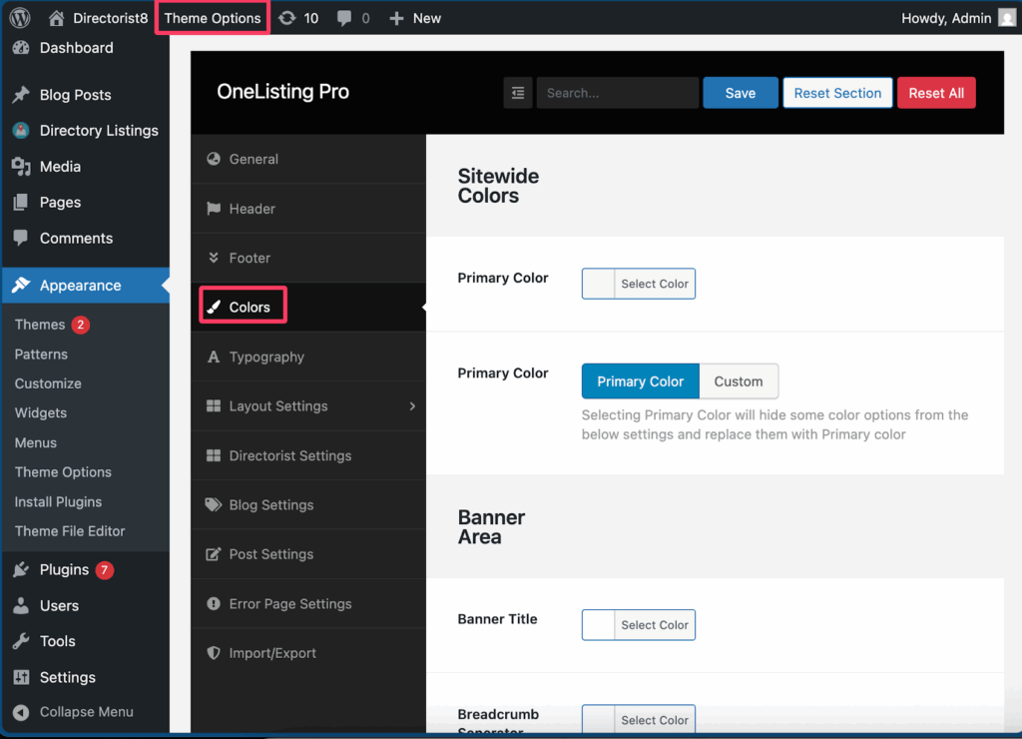
Task: Switch the color mode to Custom
Action: click(739, 381)
